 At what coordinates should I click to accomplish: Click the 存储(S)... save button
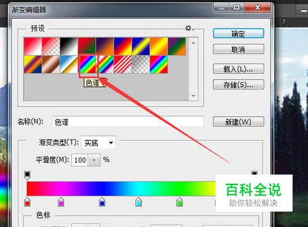[x=238, y=85]
